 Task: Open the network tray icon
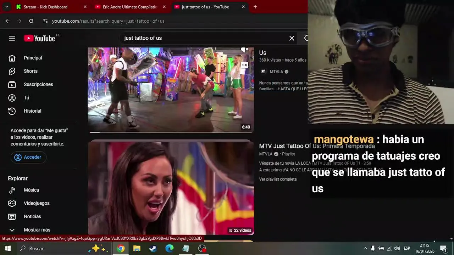tap(389, 249)
